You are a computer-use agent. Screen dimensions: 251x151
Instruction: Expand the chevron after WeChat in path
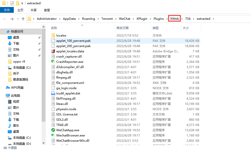(133, 19)
